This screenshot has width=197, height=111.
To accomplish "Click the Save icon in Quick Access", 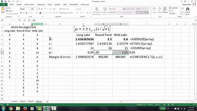I will pos(6,1).
